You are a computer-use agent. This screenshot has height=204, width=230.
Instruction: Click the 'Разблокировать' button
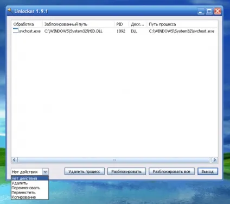point(126,171)
